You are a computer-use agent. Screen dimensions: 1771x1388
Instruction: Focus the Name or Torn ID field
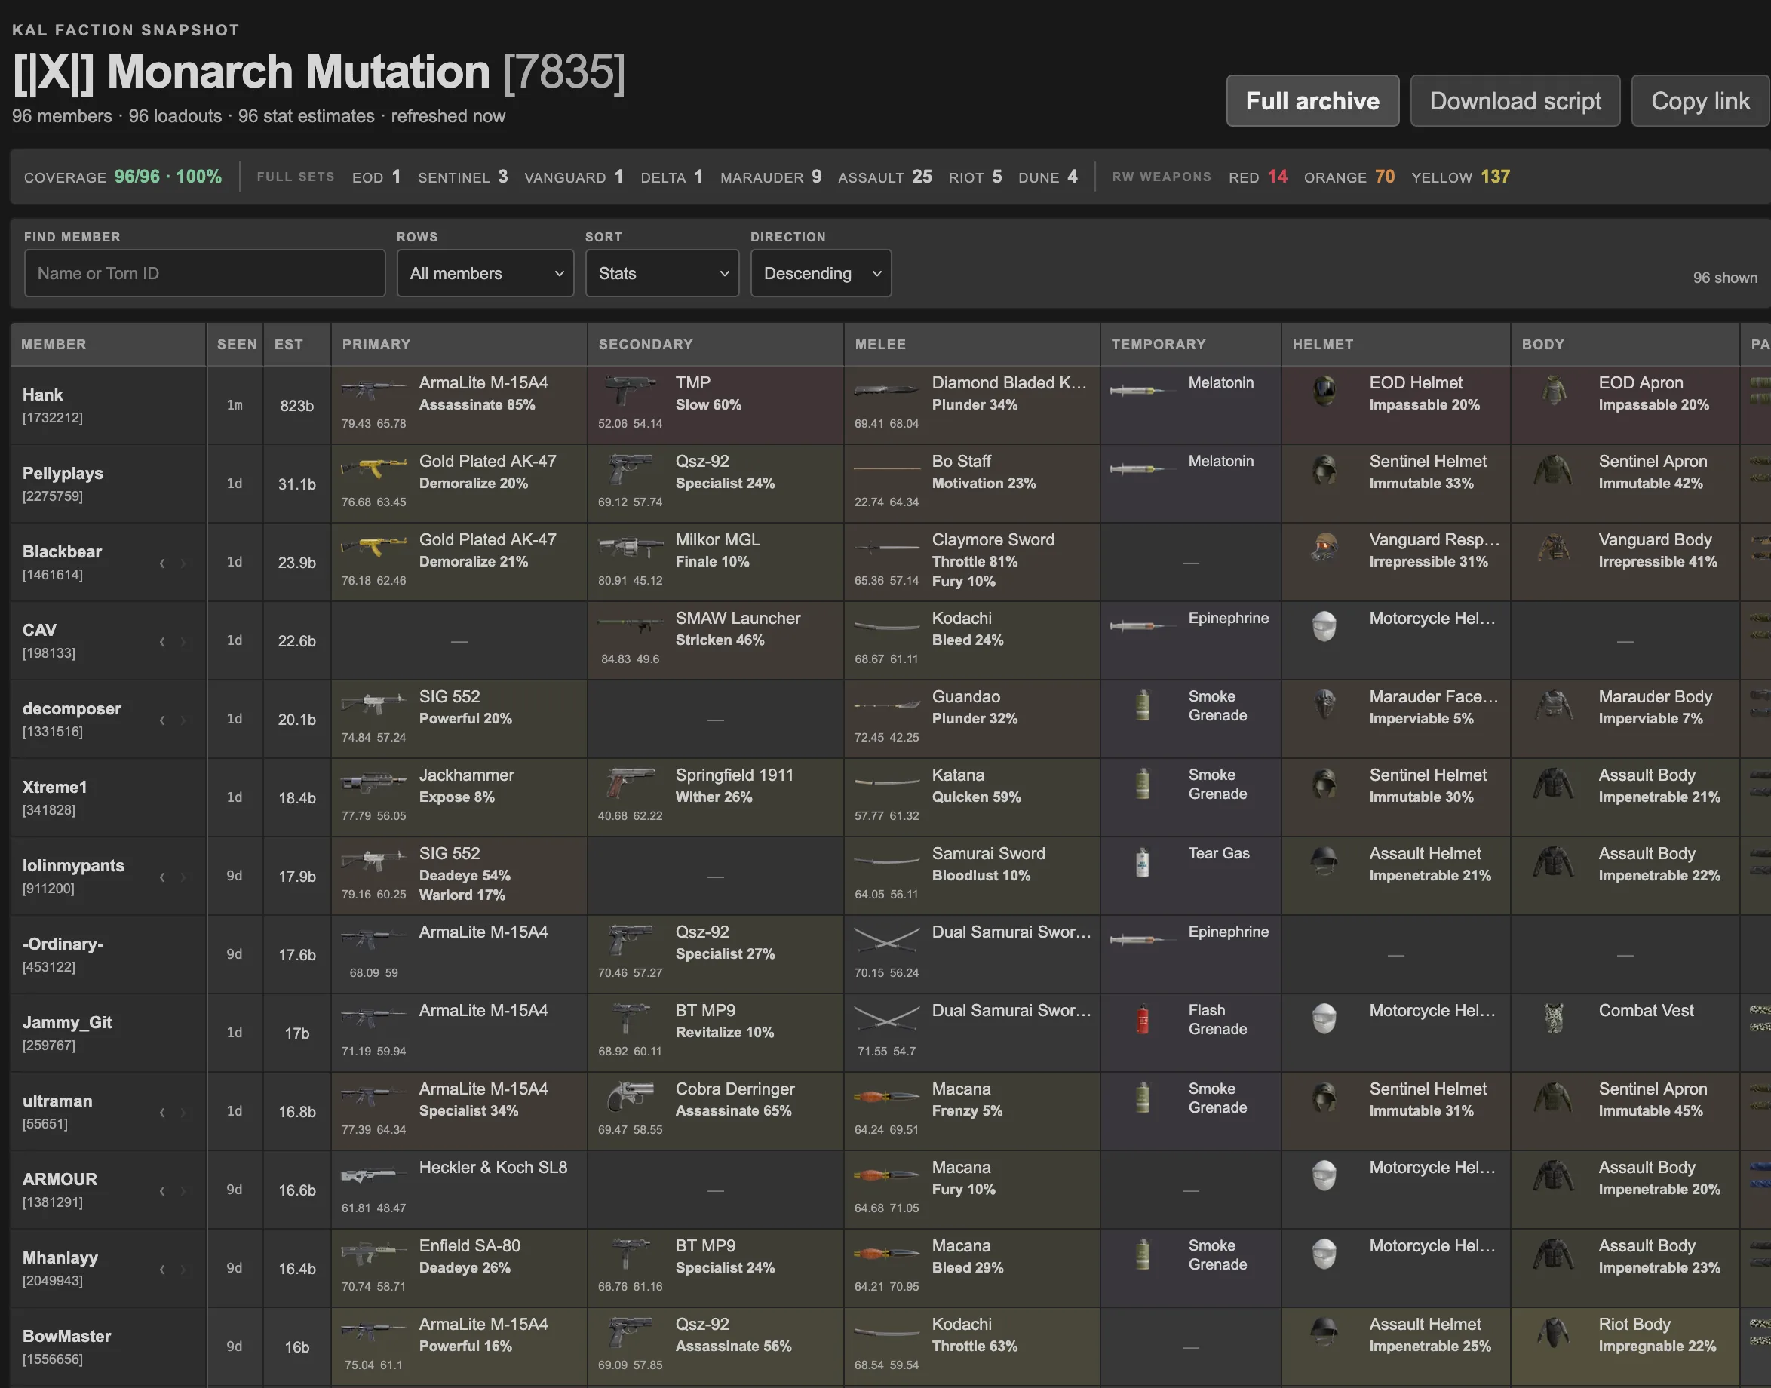tap(204, 273)
